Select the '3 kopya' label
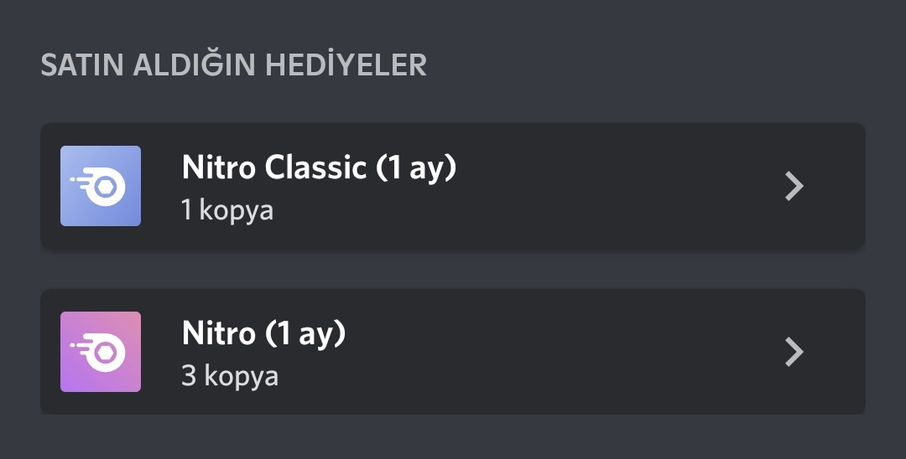 point(230,376)
